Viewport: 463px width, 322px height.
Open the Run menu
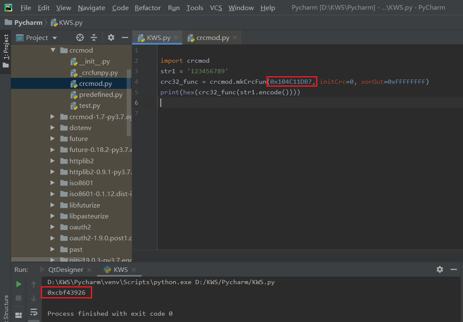[x=173, y=8]
